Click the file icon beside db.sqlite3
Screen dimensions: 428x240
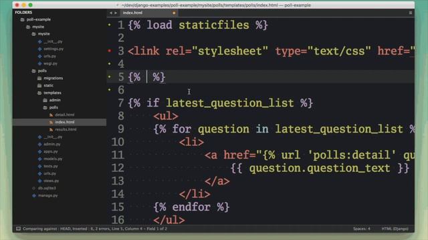pos(34,188)
